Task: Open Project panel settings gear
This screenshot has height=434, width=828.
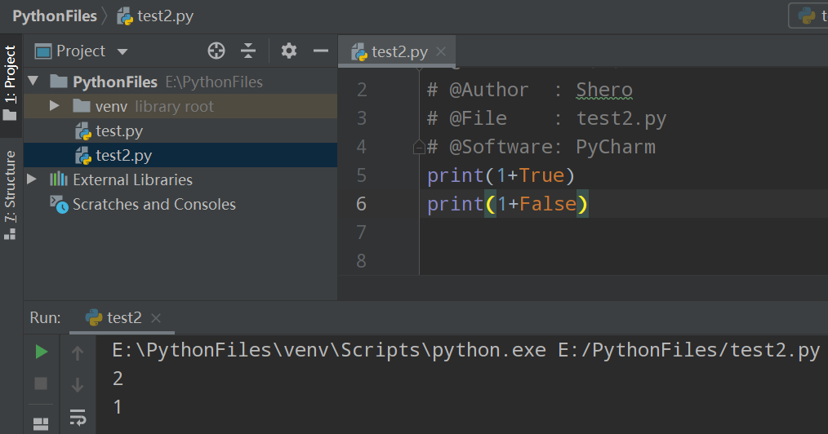Action: [x=289, y=51]
